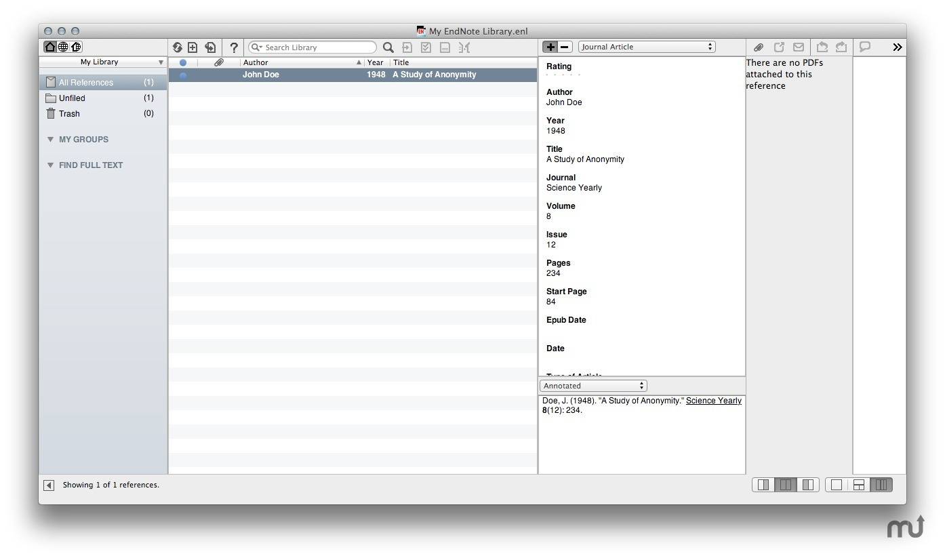Open the comment bubble icon
The height and width of the screenshot is (558, 945).
click(x=865, y=47)
